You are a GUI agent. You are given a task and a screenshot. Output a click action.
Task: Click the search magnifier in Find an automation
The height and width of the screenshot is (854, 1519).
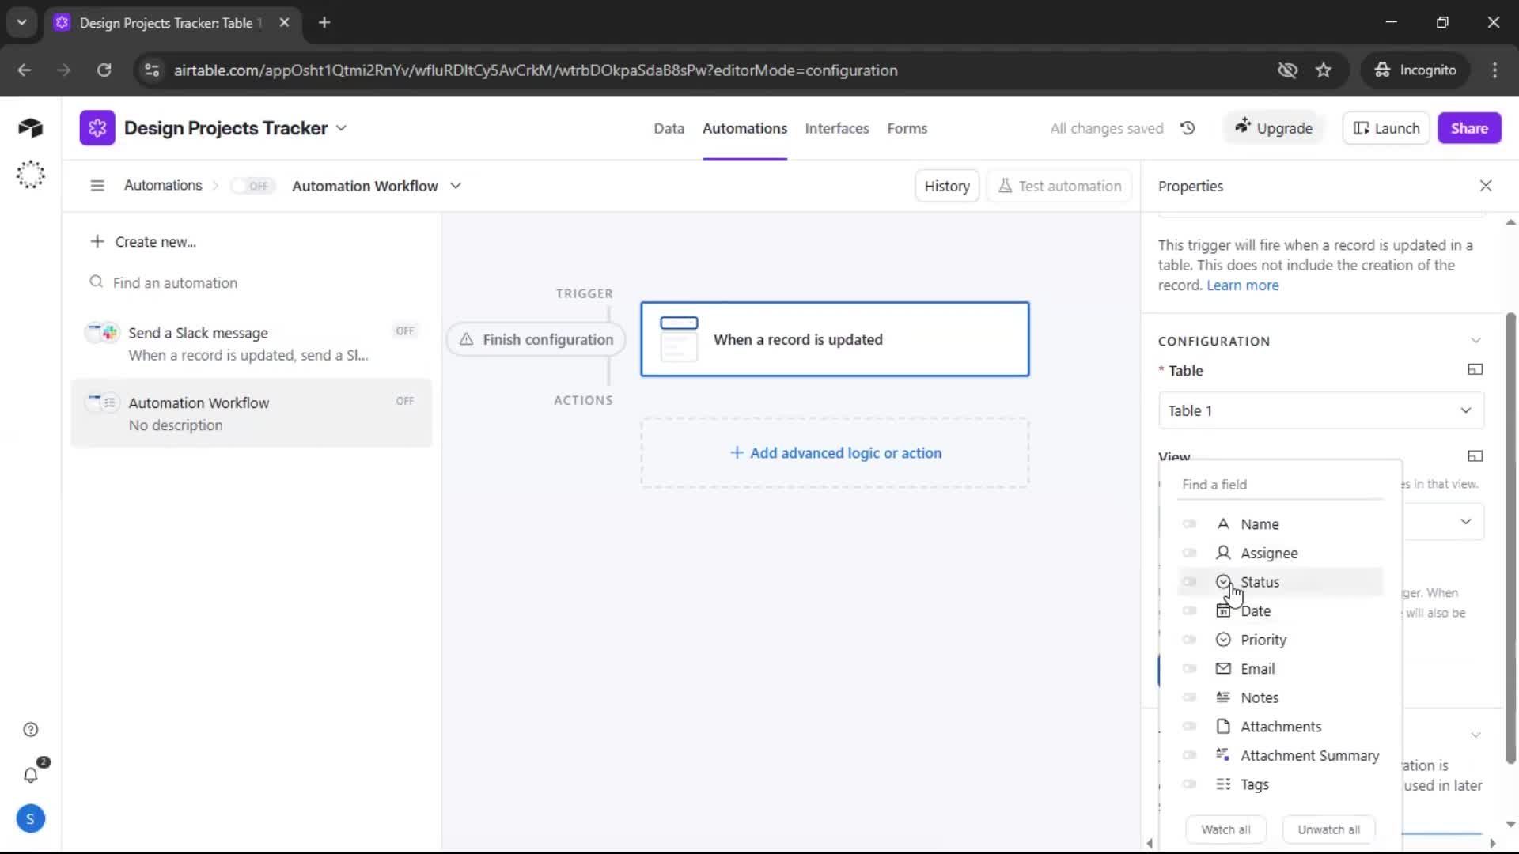(x=97, y=282)
